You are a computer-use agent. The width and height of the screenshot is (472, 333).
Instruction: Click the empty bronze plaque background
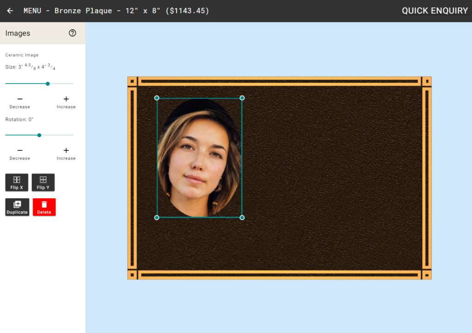(332, 184)
